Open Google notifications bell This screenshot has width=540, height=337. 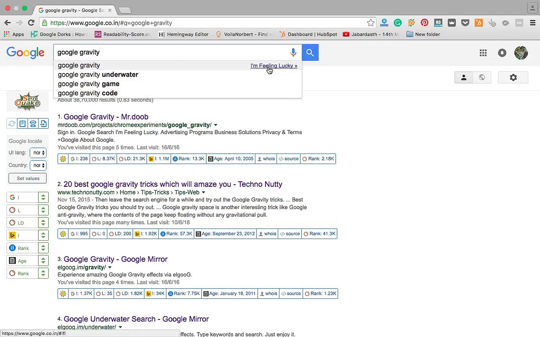tap(502, 53)
